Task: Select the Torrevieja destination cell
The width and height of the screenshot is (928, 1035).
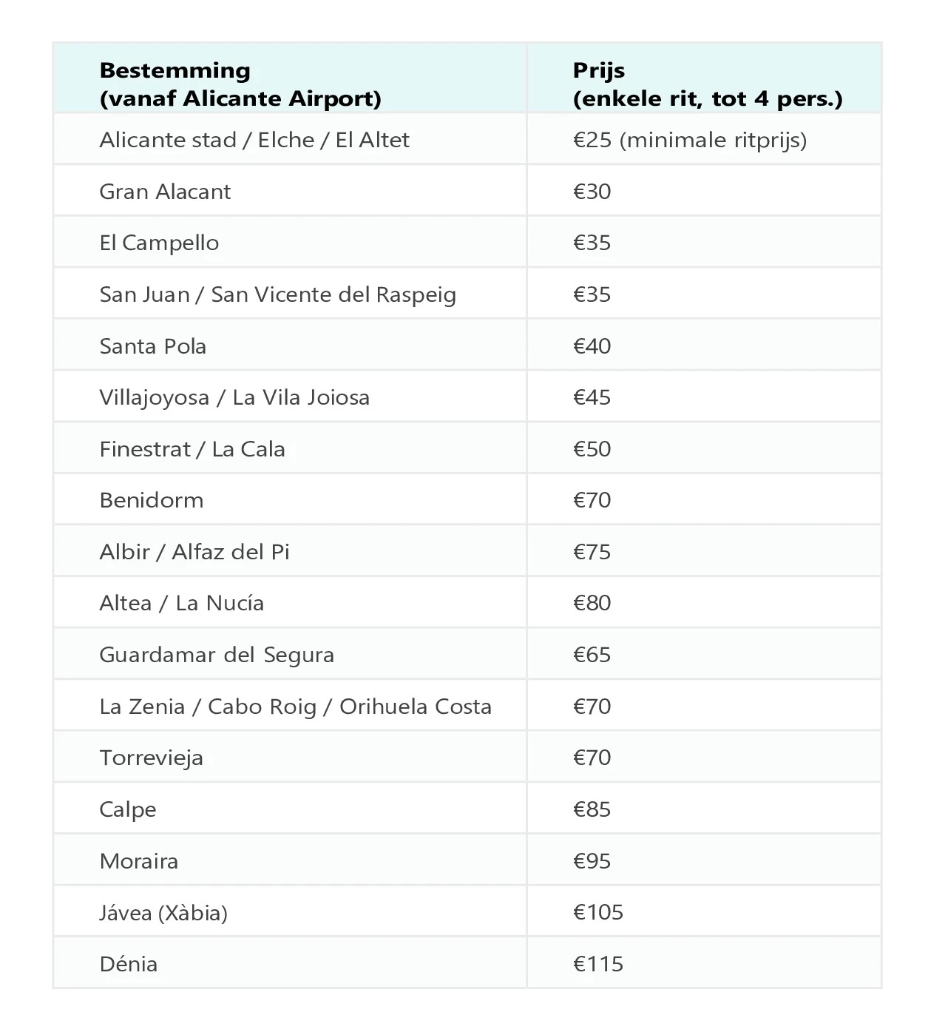Action: pyautogui.click(x=151, y=758)
